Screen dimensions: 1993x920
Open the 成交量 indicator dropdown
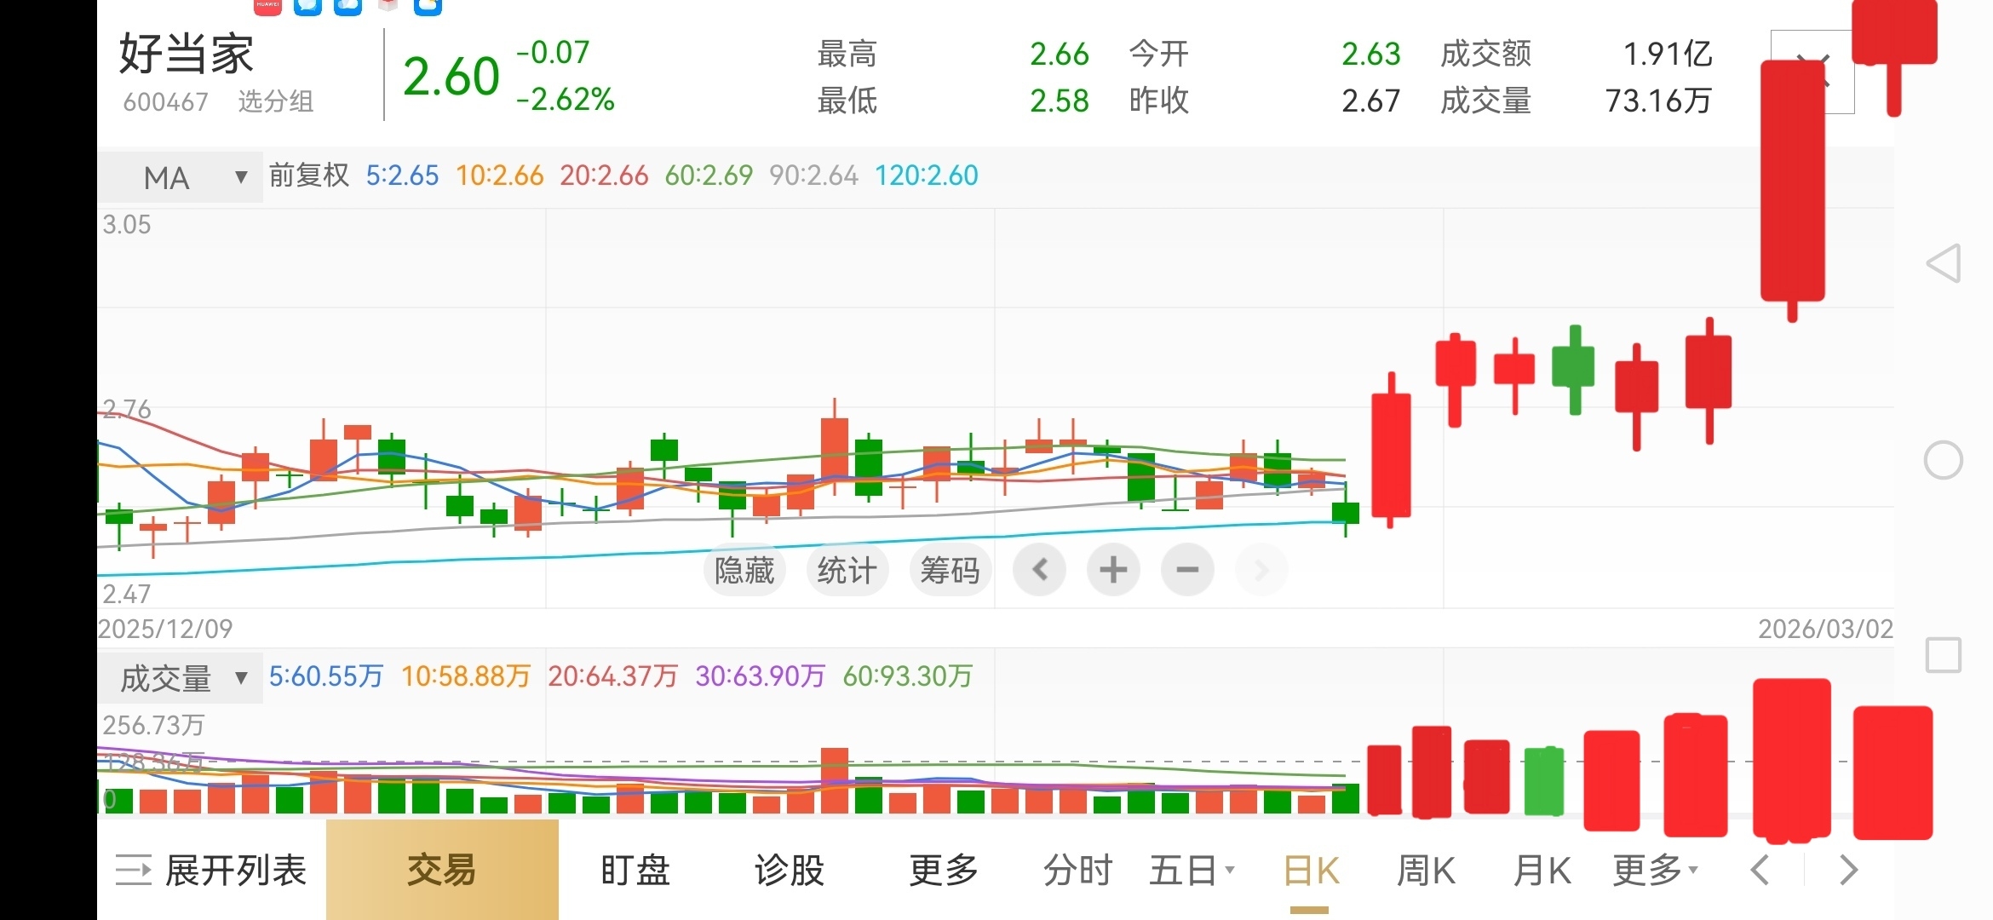(x=181, y=678)
